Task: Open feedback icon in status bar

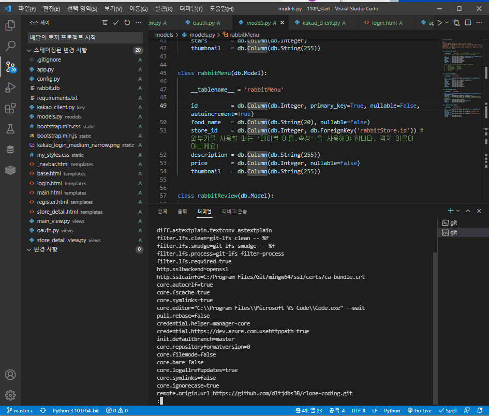Action: [467, 410]
